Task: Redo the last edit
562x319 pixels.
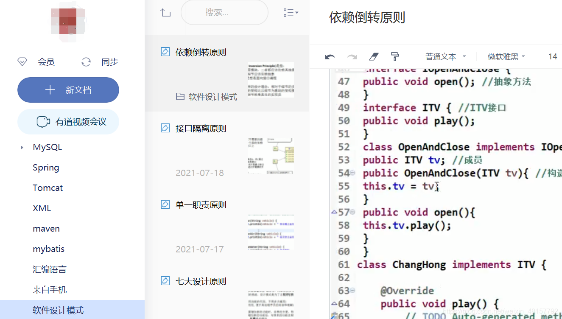Action: (x=352, y=56)
